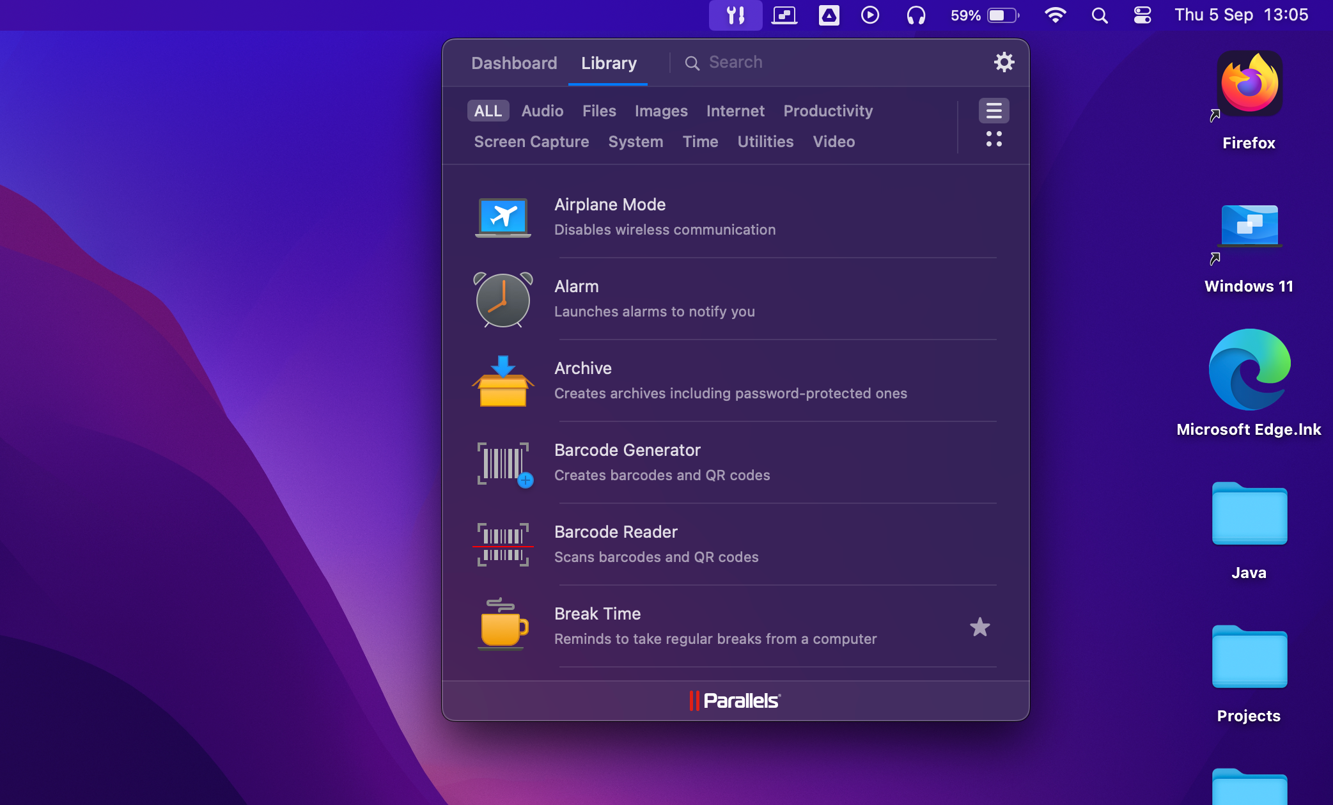Click the Archive tool icon
The width and height of the screenshot is (1333, 805).
(502, 381)
